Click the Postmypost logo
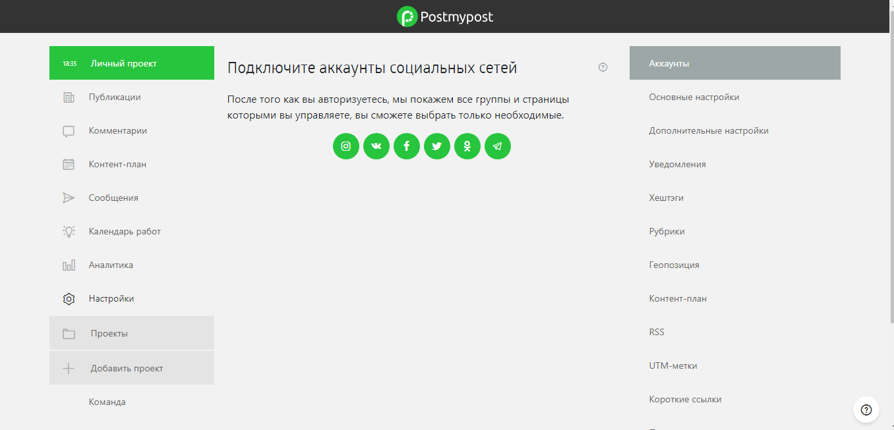Image resolution: width=894 pixels, height=430 pixels. tap(446, 16)
